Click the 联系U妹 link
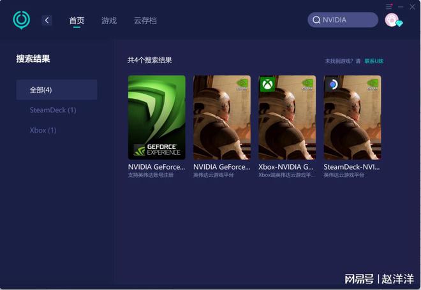The width and height of the screenshot is (421, 290). [x=374, y=61]
